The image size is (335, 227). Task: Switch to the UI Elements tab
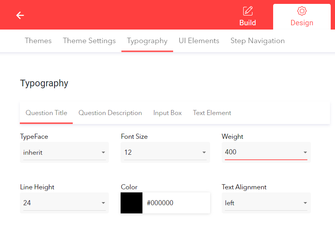199,40
